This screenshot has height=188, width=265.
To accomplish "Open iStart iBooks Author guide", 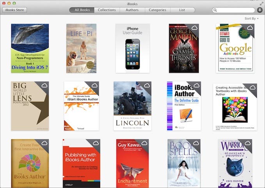I will pyautogui.click(x=81, y=106).
